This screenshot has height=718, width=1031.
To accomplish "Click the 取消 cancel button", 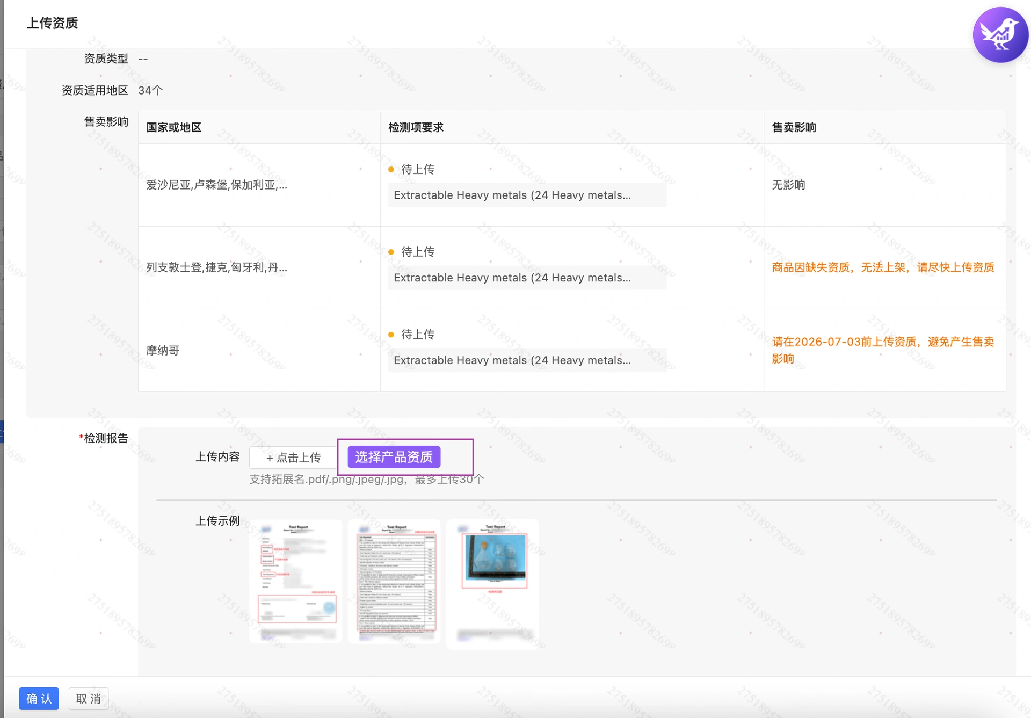I will click(x=89, y=699).
